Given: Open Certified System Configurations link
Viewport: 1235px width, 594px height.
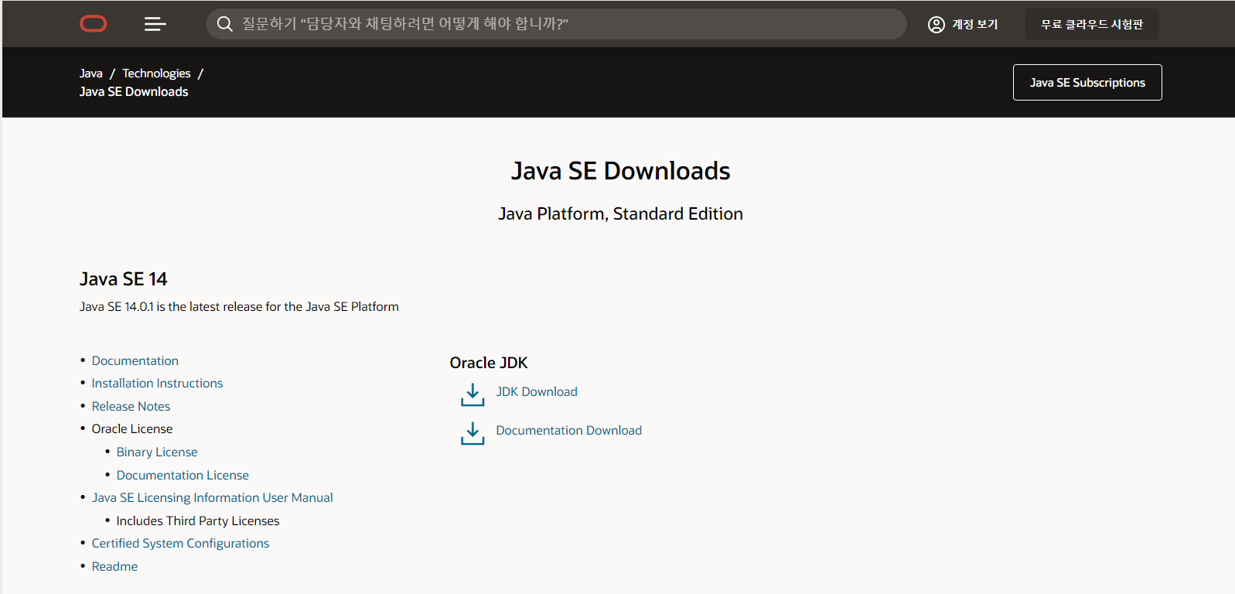Looking at the screenshot, I should 180,543.
